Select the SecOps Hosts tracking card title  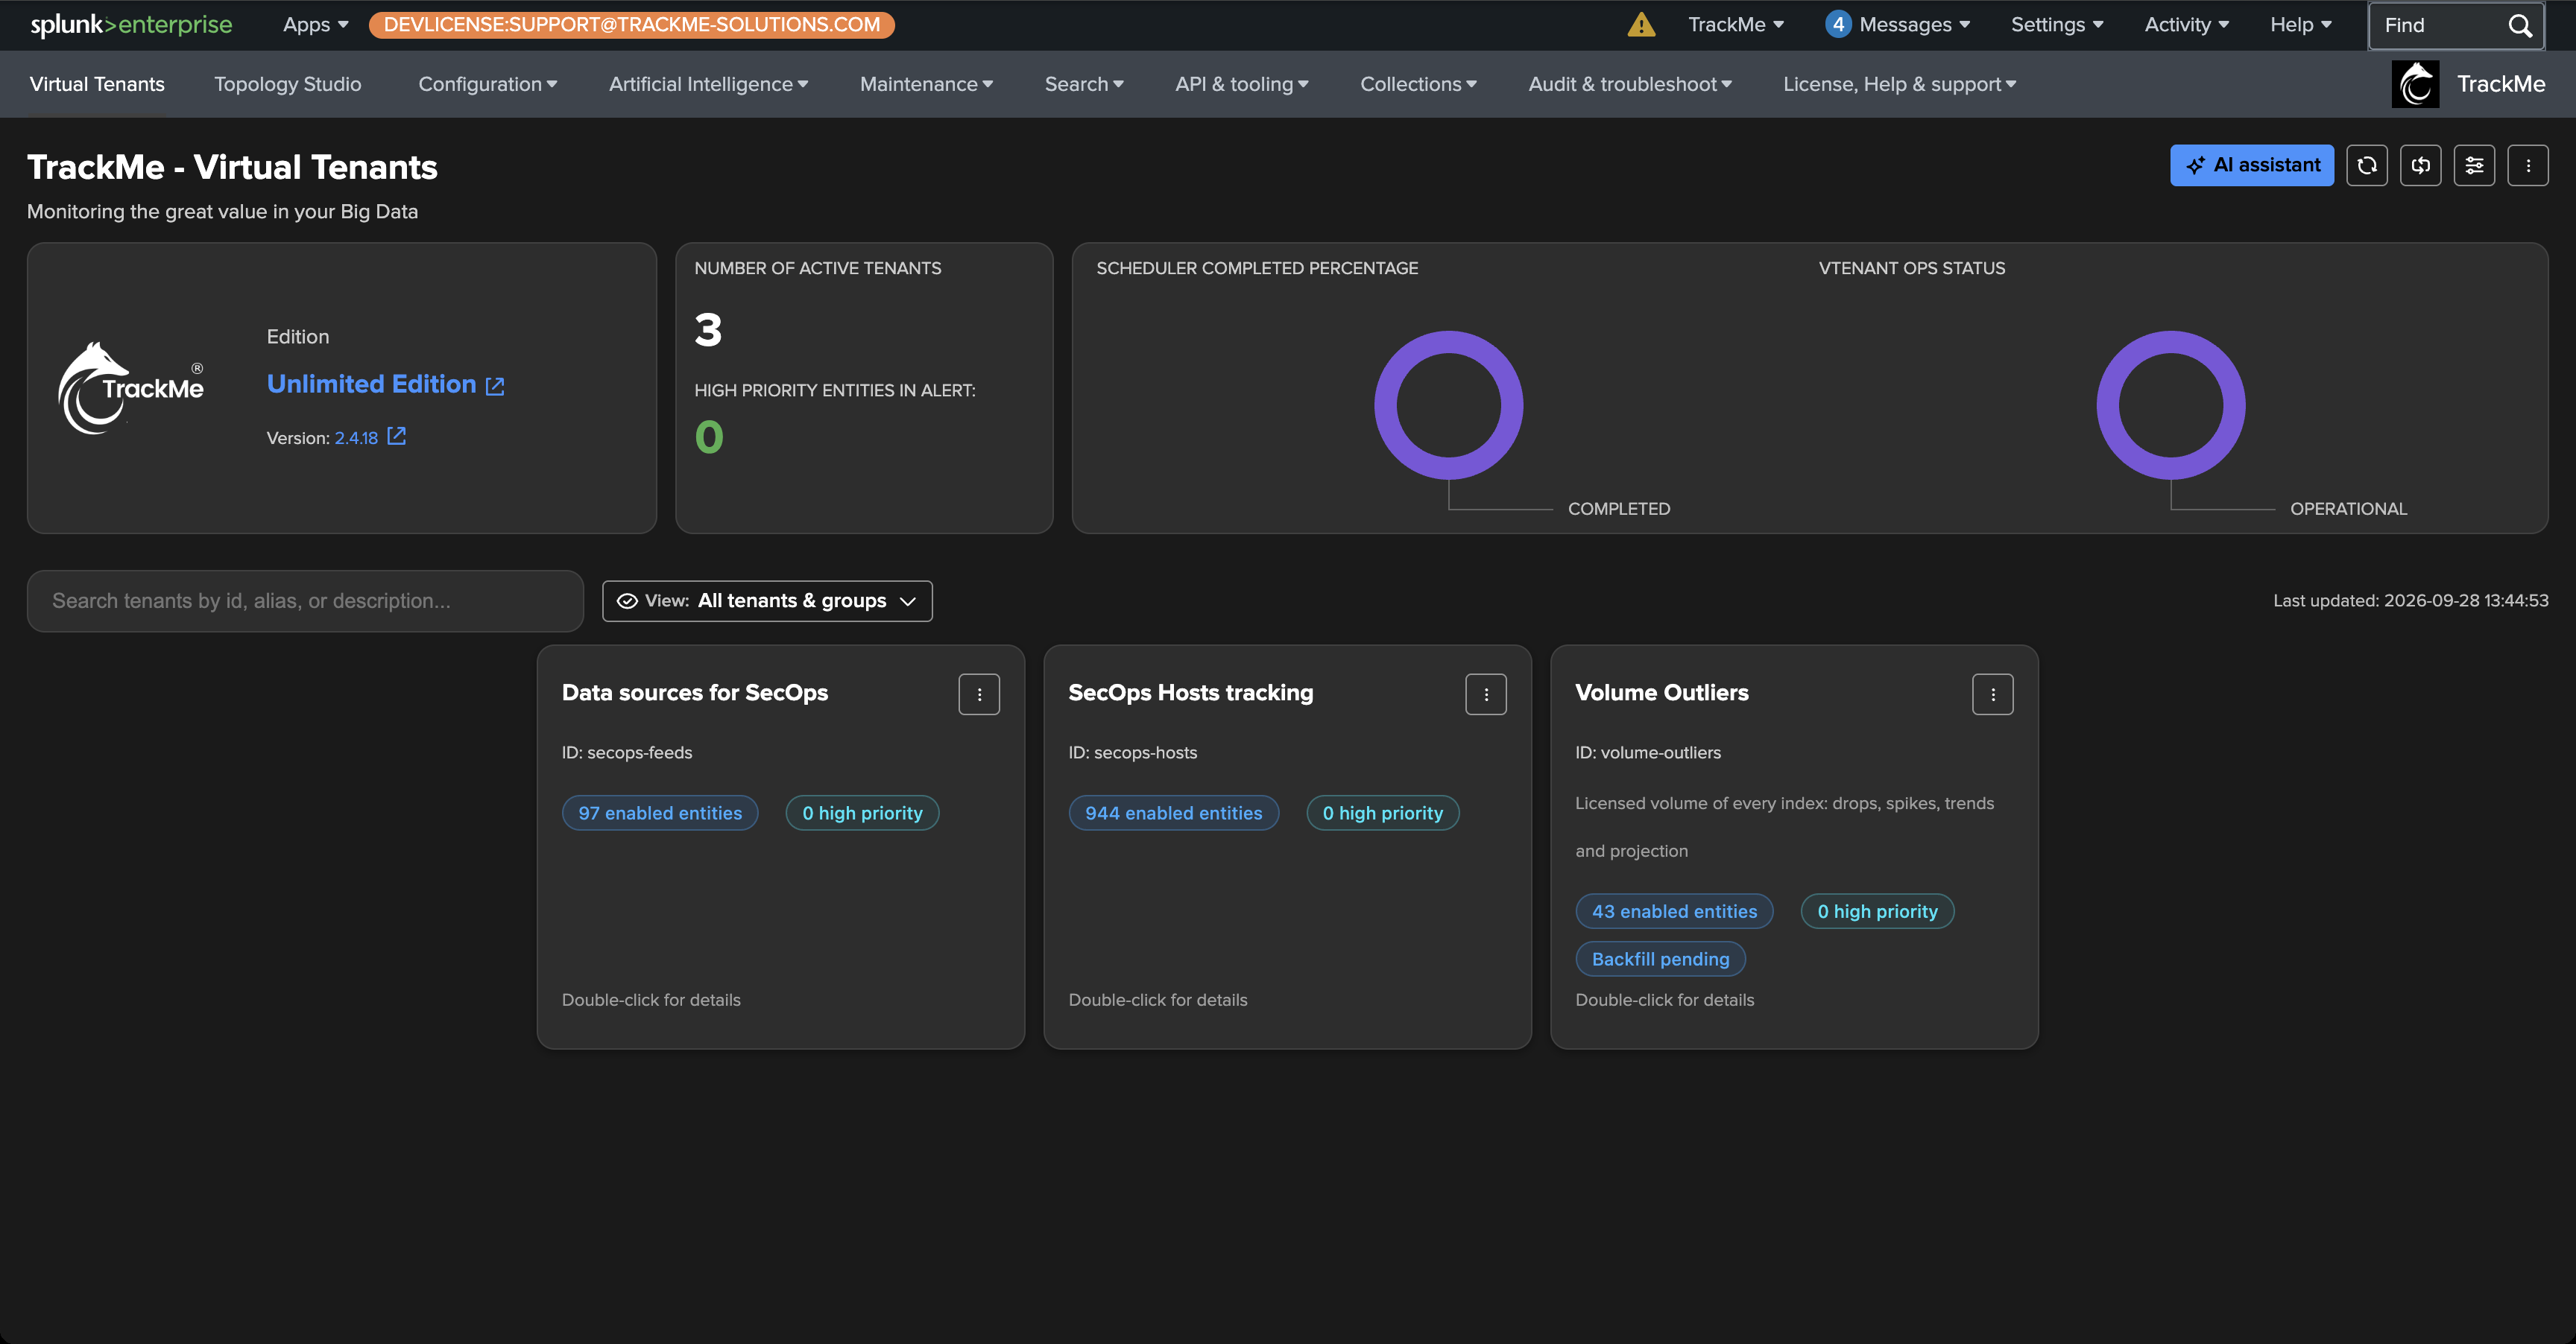(x=1190, y=692)
